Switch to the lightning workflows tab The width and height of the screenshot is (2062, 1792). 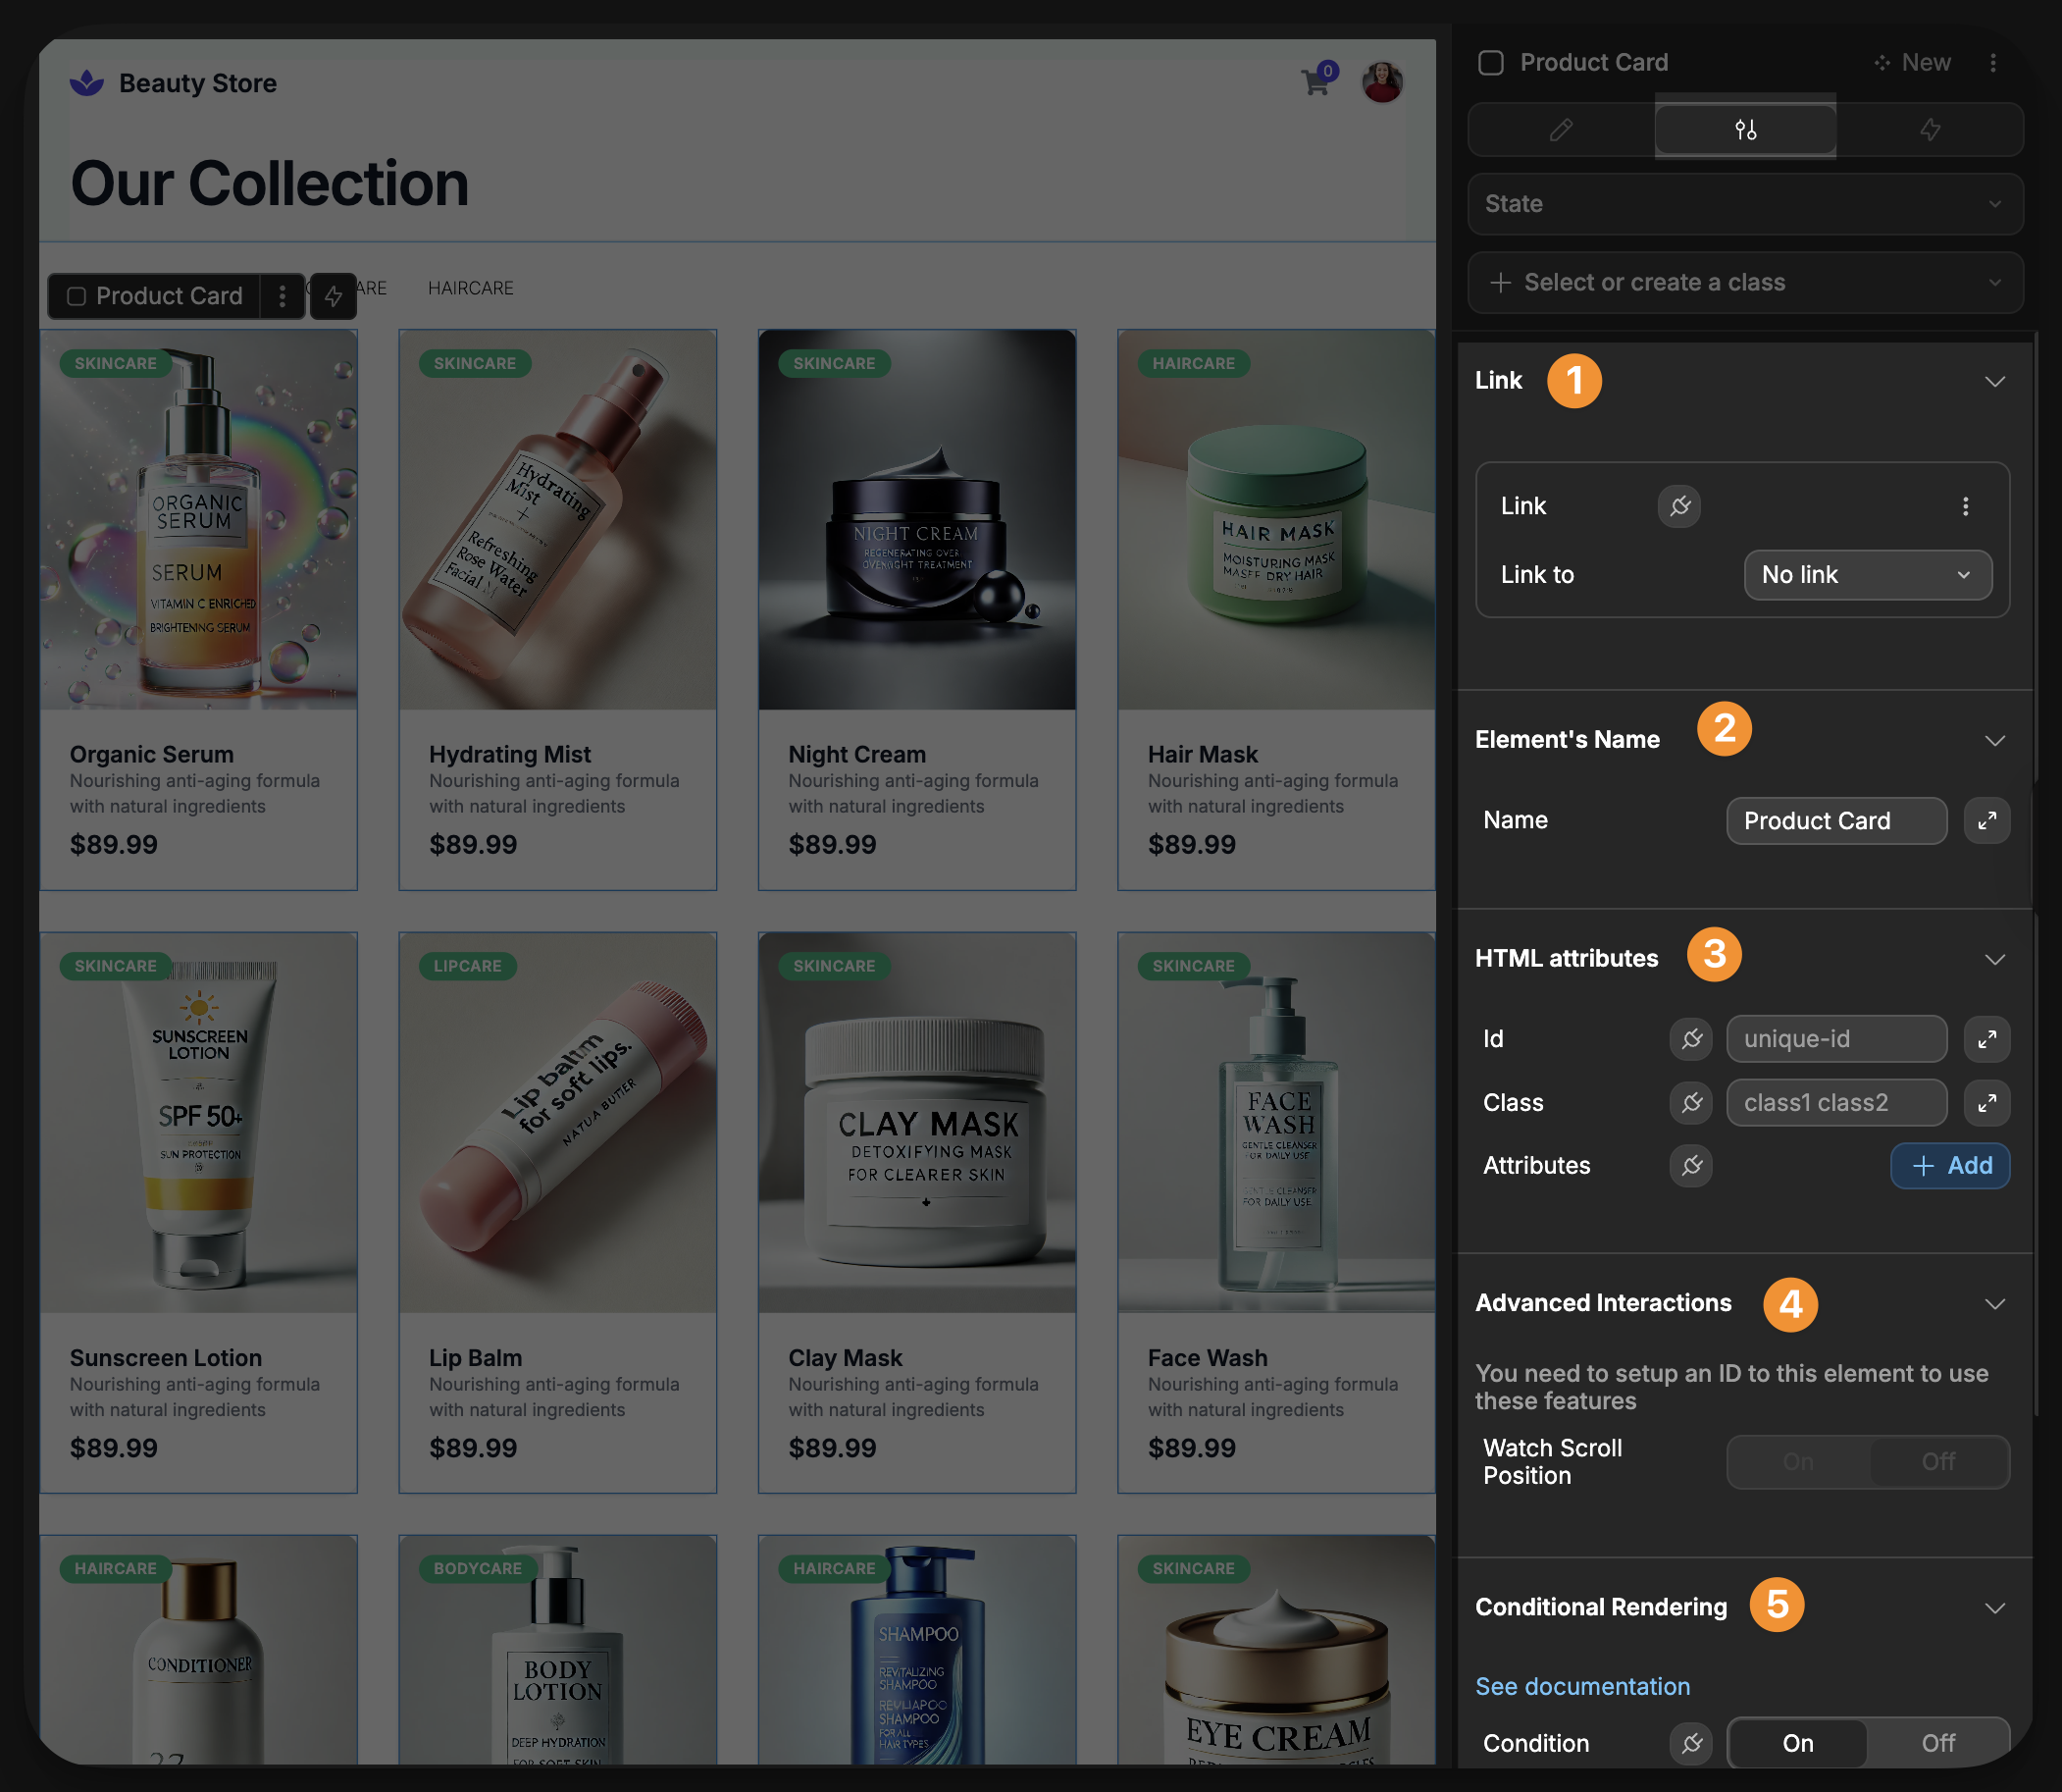(x=1931, y=130)
